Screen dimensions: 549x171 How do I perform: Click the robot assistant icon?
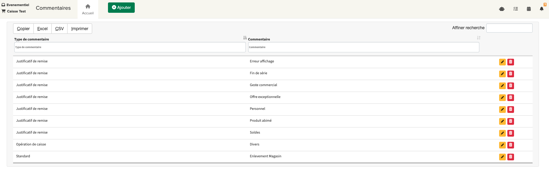(502, 9)
